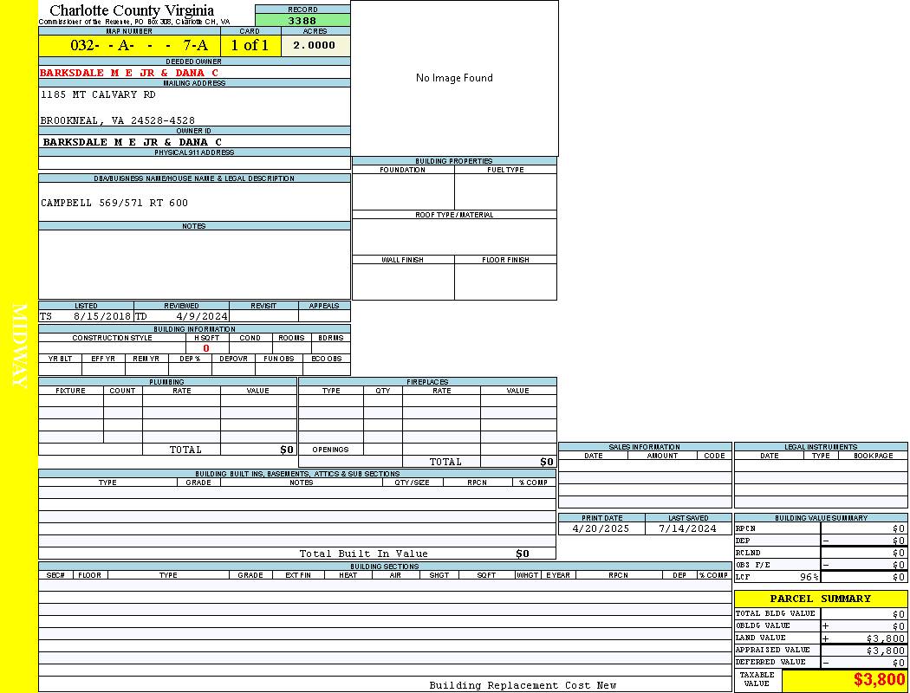The height and width of the screenshot is (693, 910).
Task: Click the last saved date 7/14/2024
Action: pos(687,528)
